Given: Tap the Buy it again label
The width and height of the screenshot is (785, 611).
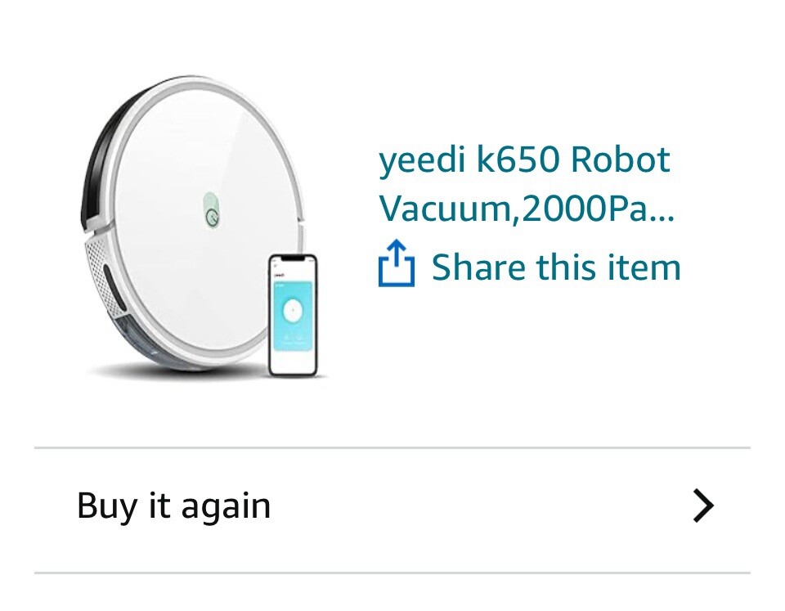Looking at the screenshot, I should (x=173, y=505).
